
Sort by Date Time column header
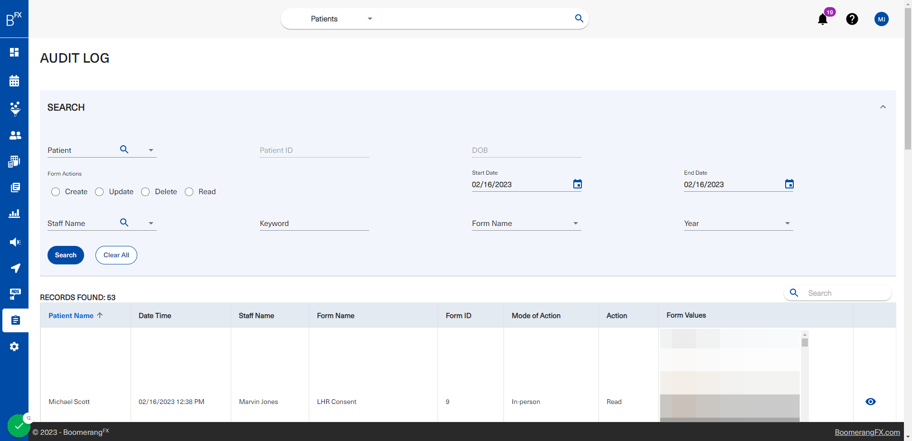coord(155,316)
